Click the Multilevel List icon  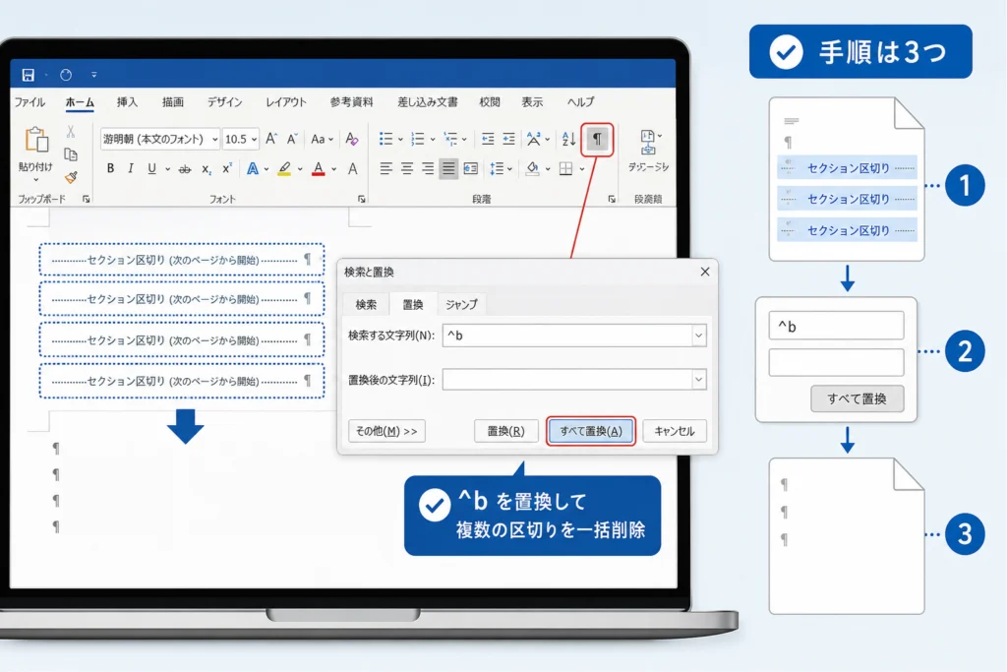click(450, 139)
